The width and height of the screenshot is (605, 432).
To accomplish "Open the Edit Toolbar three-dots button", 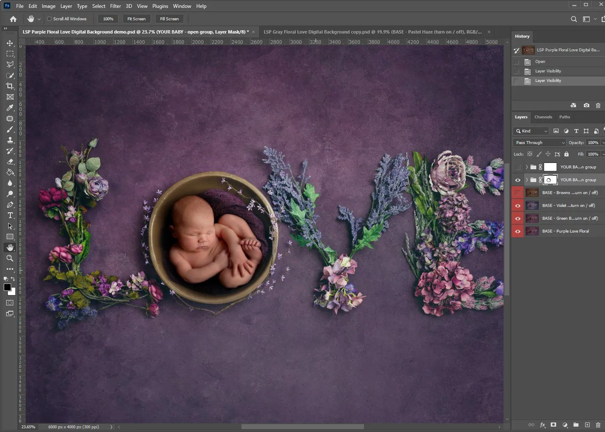I will pos(10,269).
